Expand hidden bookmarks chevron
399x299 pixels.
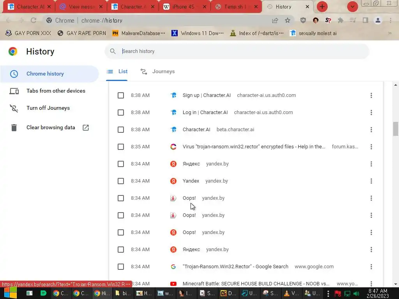click(390, 33)
